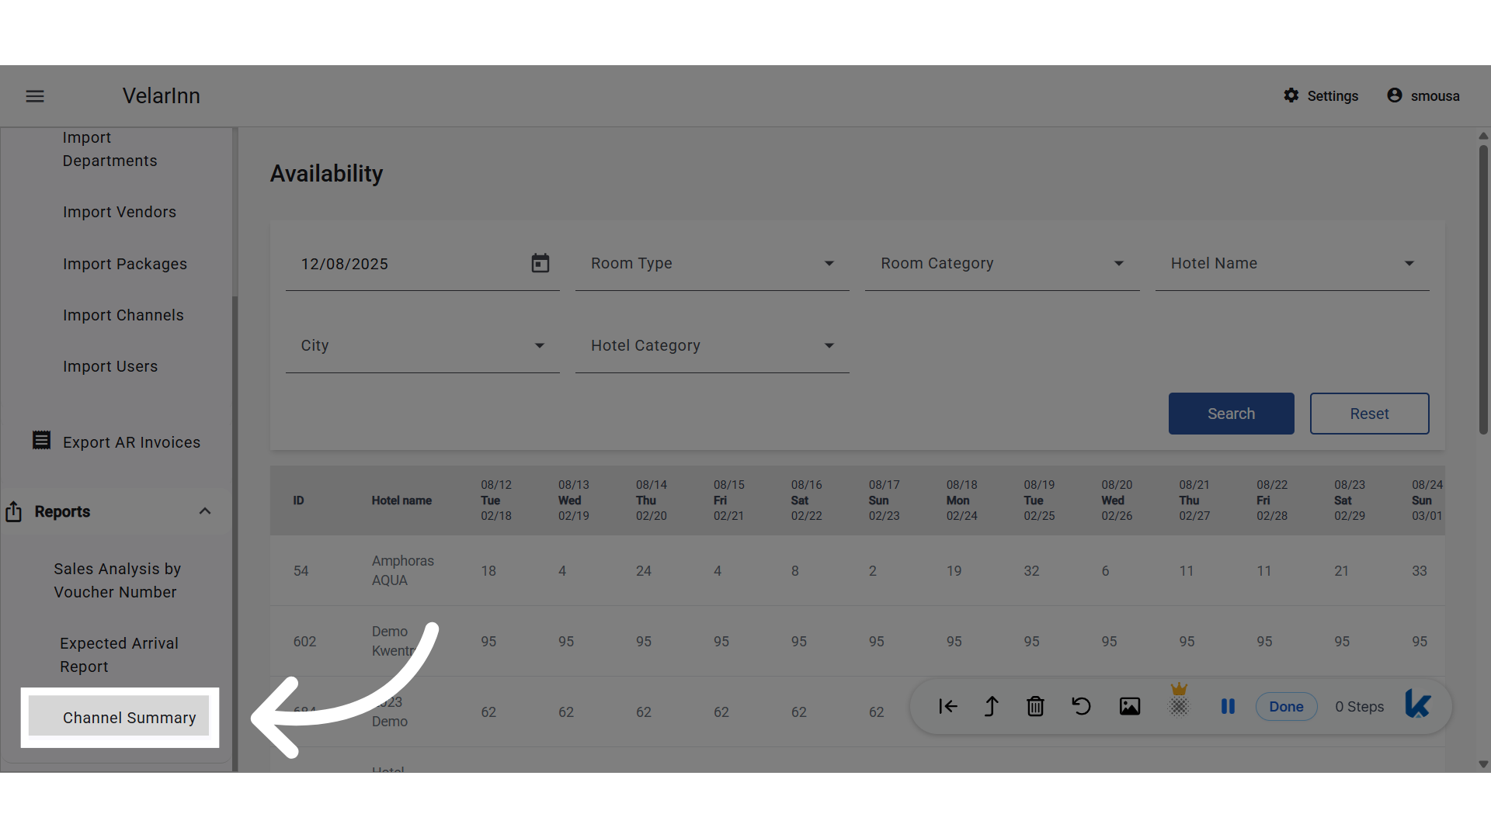Open the smousa user account icon

(x=1395, y=95)
